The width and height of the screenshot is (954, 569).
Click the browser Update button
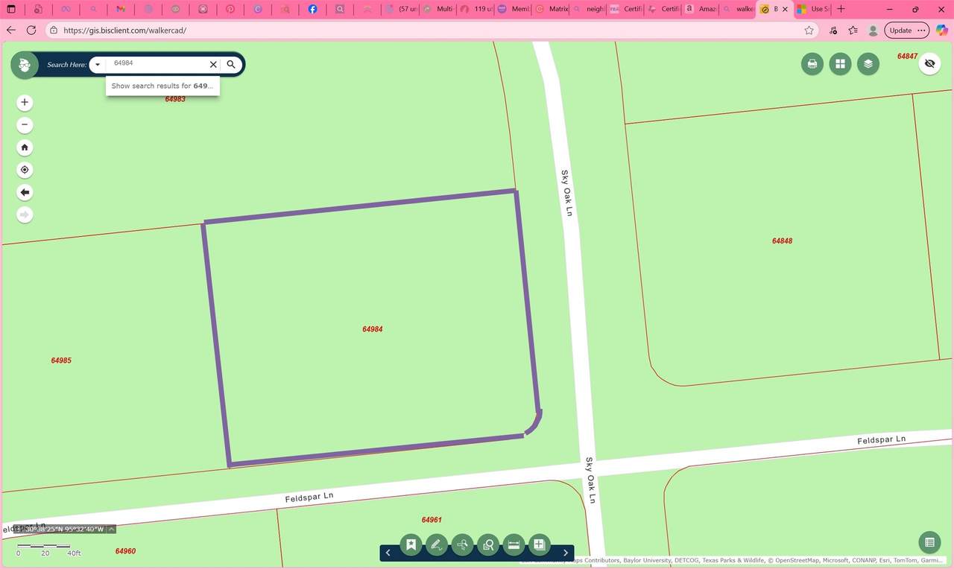pos(900,31)
